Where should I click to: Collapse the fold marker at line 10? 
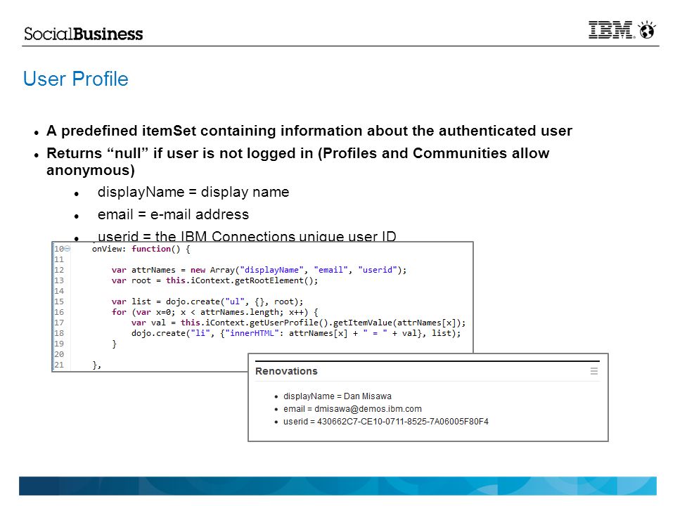[67, 249]
